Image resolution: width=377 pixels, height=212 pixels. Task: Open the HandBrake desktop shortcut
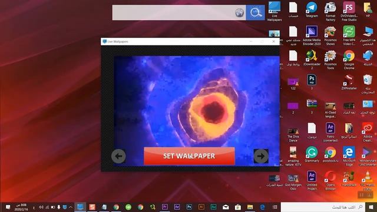coord(349,178)
